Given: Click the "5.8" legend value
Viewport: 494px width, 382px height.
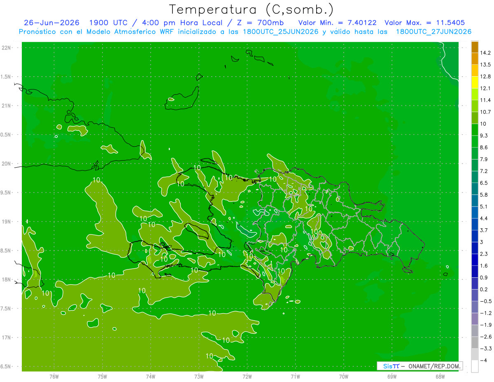Looking at the screenshot, I should 485,195.
